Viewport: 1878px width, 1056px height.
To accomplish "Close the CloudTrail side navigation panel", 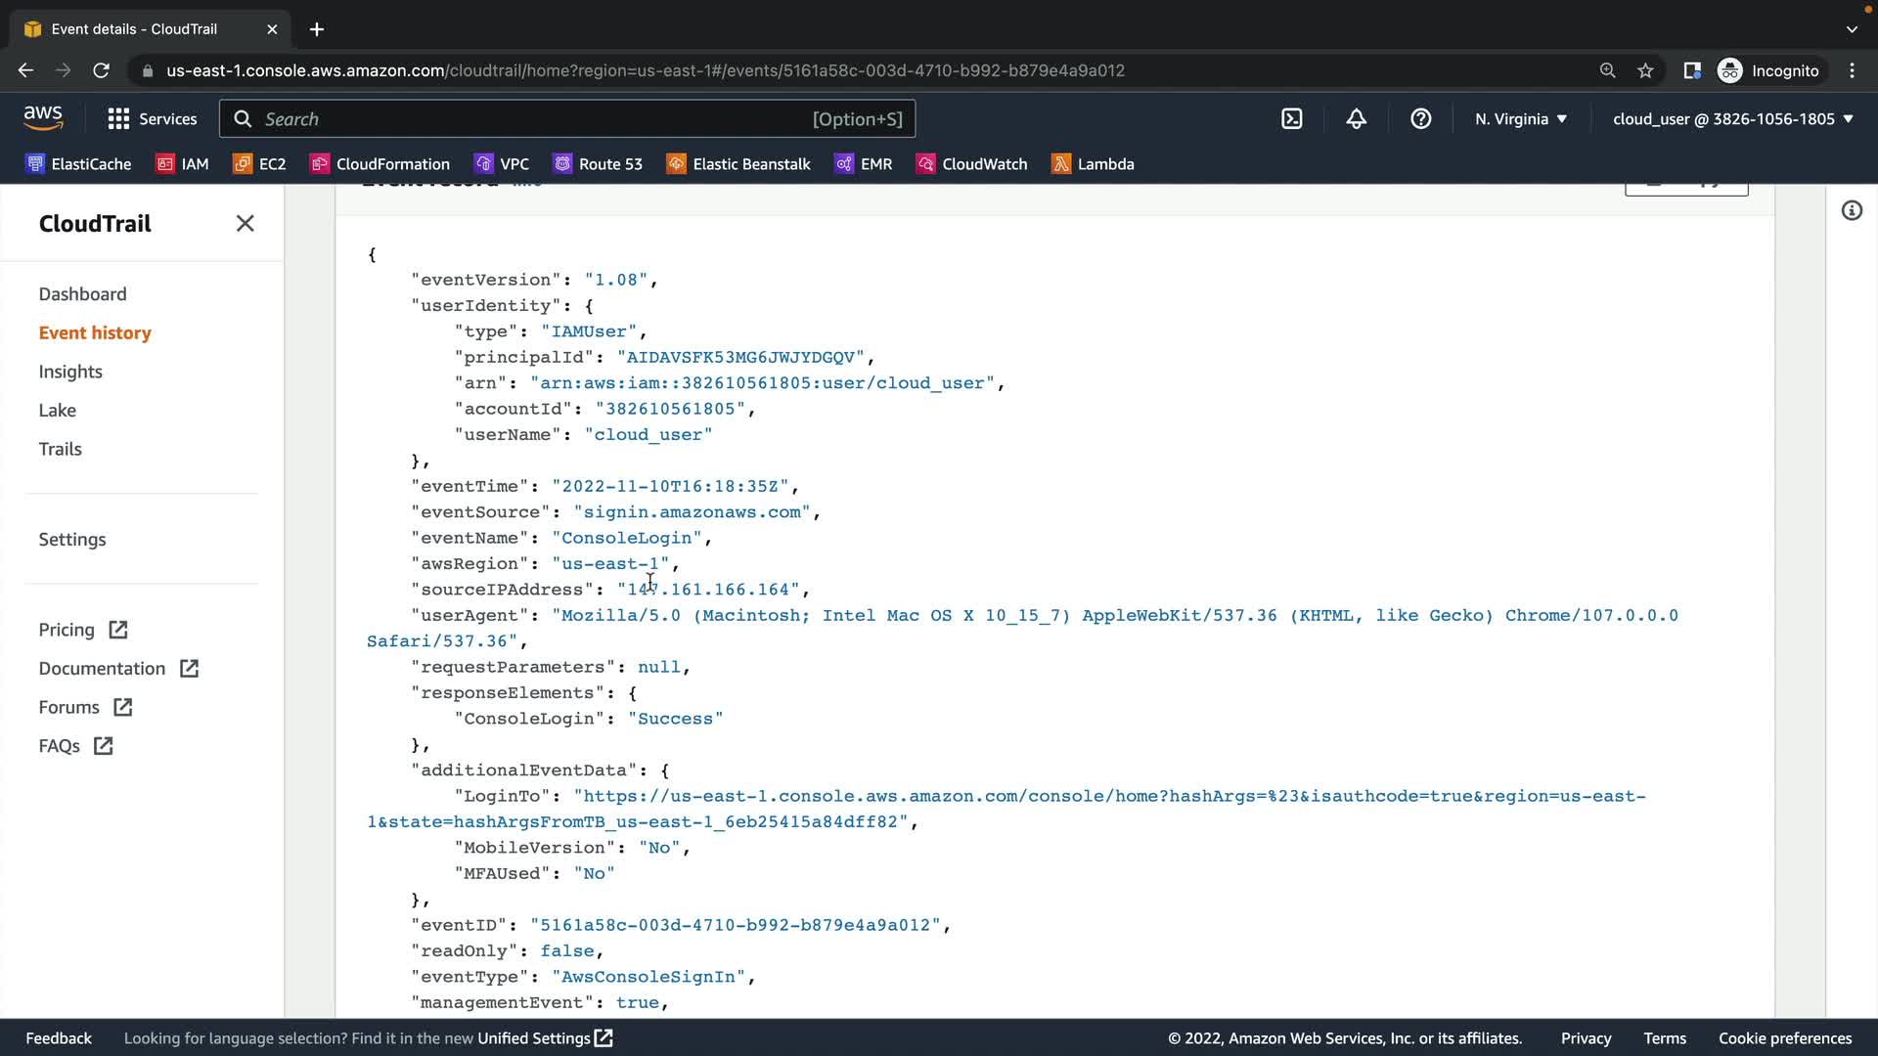I will (x=245, y=224).
